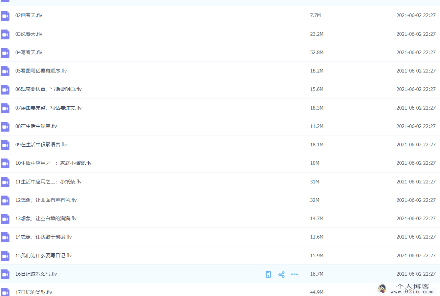Click video icon beside 12想象，让画面有声有色.flv

pyautogui.click(x=5, y=200)
